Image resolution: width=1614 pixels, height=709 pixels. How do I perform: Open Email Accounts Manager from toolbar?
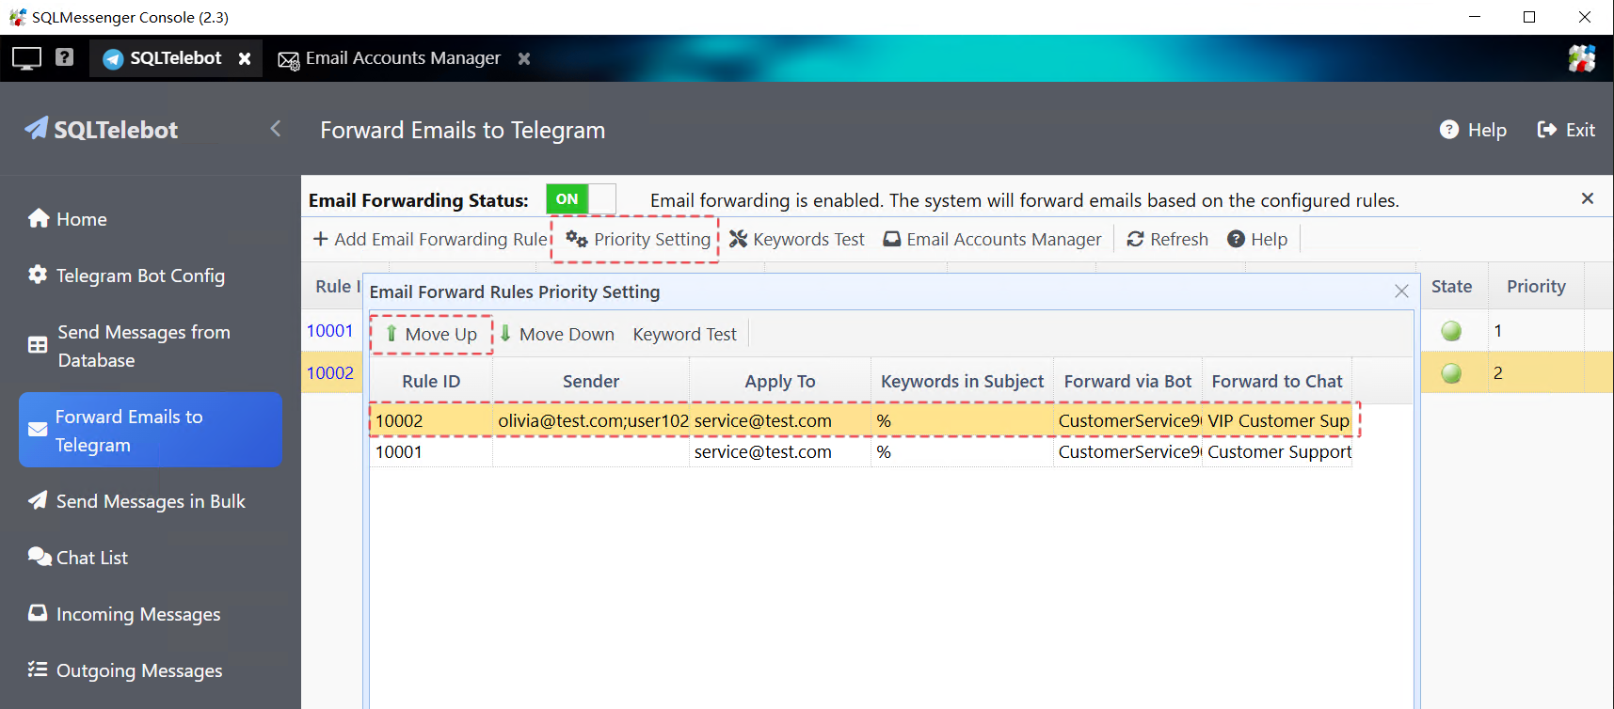(992, 240)
